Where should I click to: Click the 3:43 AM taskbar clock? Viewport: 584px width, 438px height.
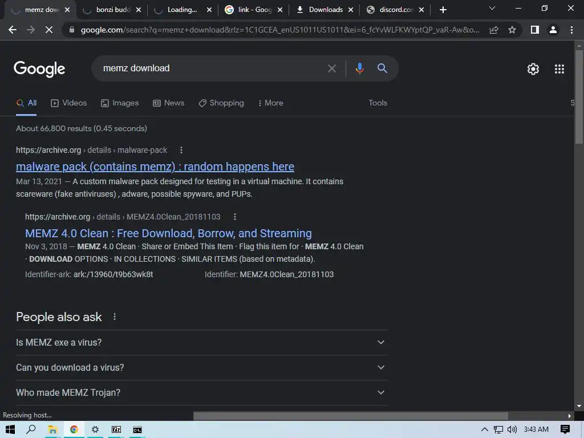(536, 429)
